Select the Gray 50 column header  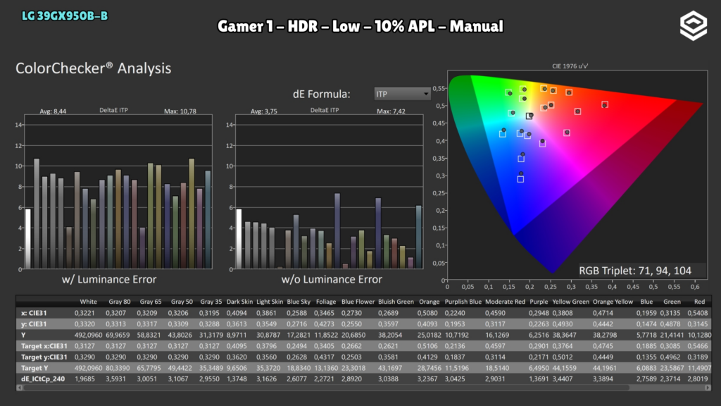pyautogui.click(x=182, y=302)
